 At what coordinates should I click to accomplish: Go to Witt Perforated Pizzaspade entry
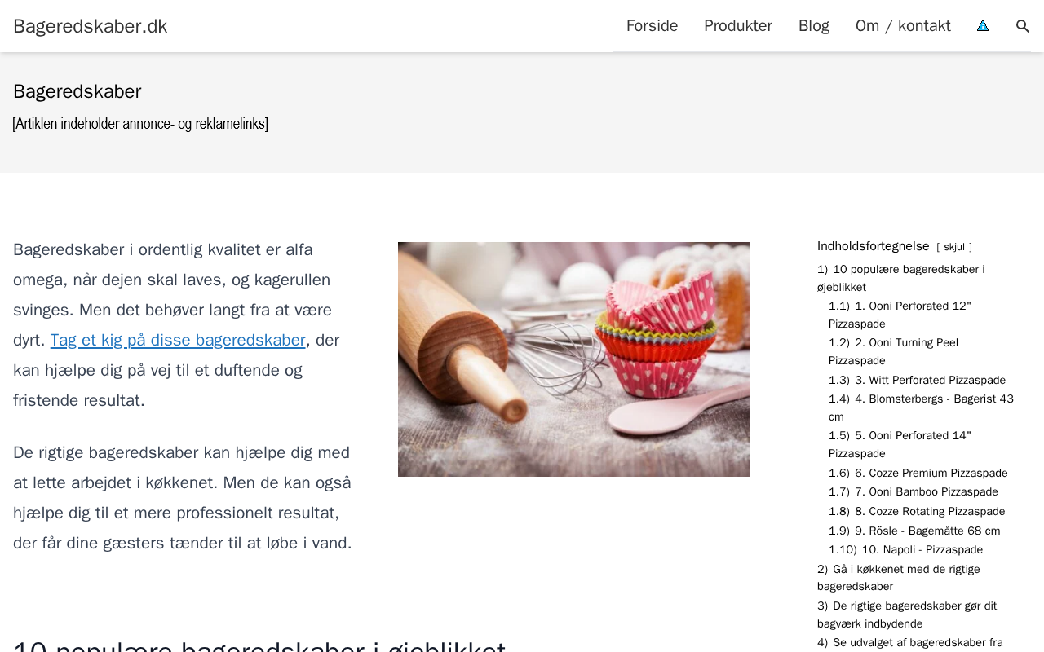[x=917, y=381]
